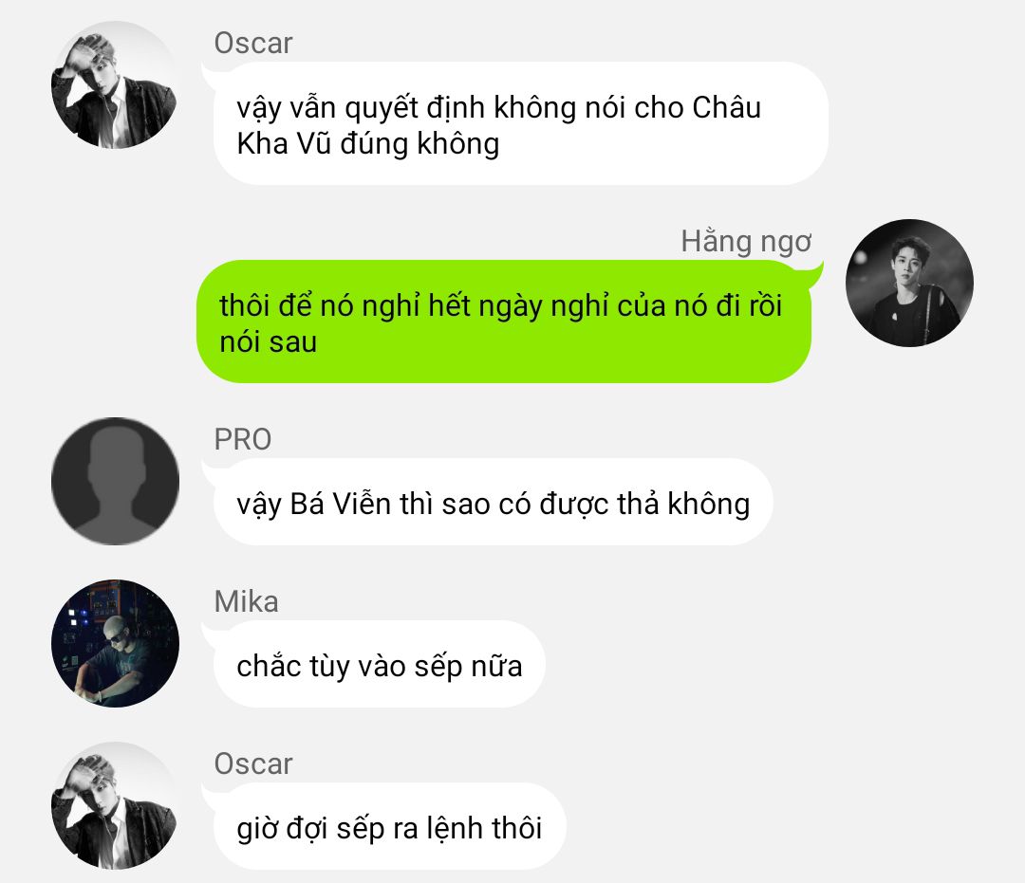Click the PRO sender name label
The width and height of the screenshot is (1025, 883).
(243, 439)
